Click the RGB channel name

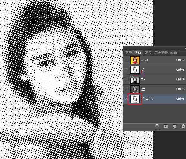click(x=145, y=60)
